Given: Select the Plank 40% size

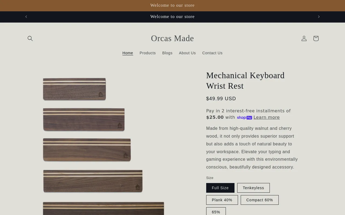Looking at the screenshot, I should pyautogui.click(x=222, y=200).
